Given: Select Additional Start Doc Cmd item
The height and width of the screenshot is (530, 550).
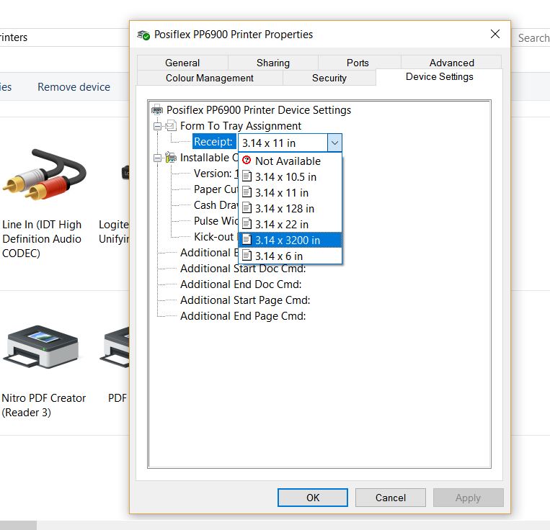Looking at the screenshot, I should point(243,269).
